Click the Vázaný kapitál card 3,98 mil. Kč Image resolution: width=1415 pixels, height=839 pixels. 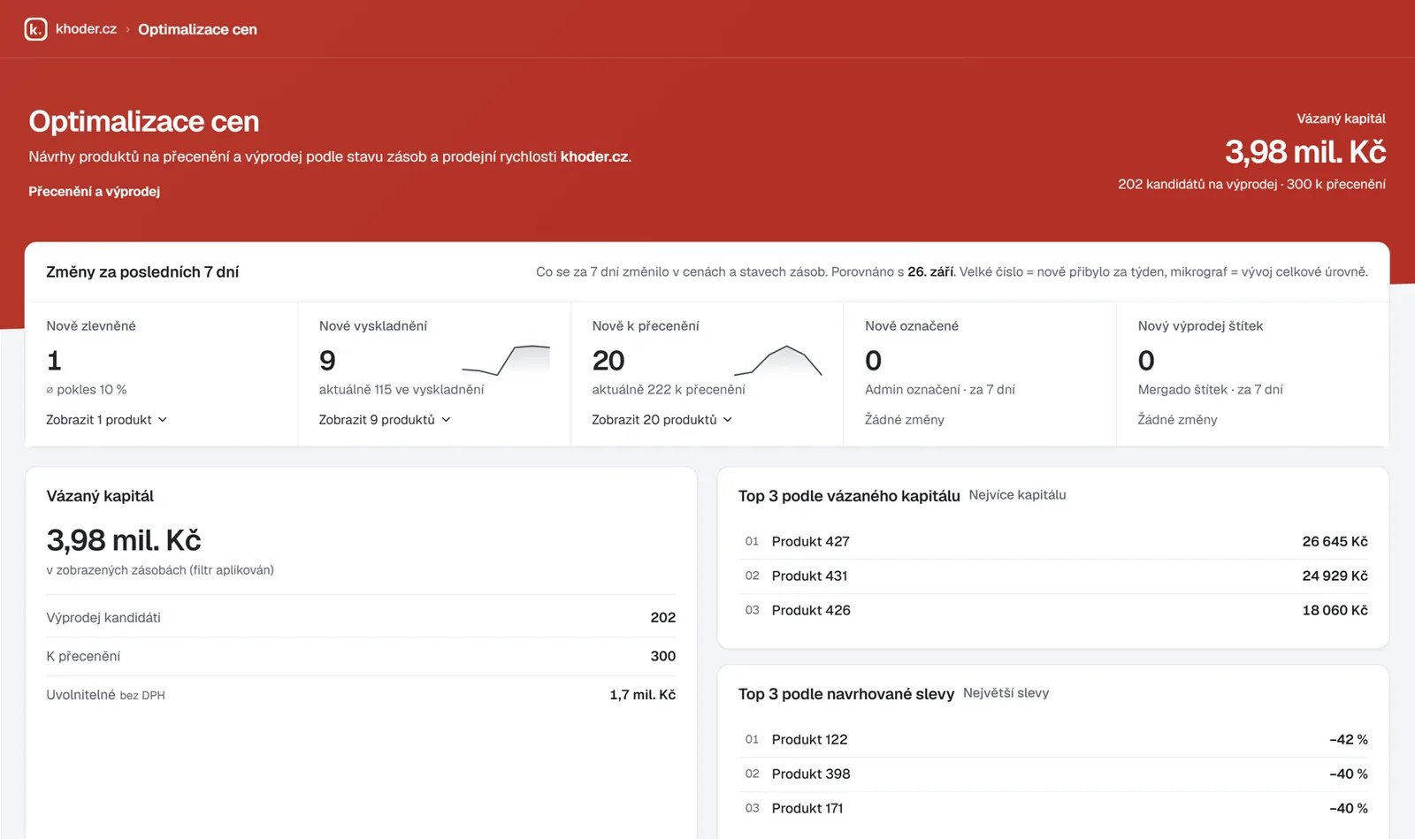124,540
